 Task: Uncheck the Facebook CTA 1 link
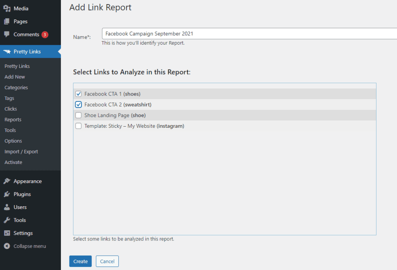78,94
